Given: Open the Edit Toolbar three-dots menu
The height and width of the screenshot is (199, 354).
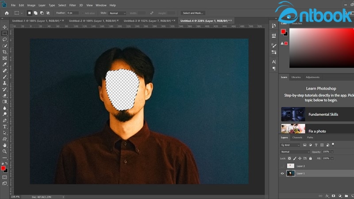Looking at the screenshot, I should point(4,158).
